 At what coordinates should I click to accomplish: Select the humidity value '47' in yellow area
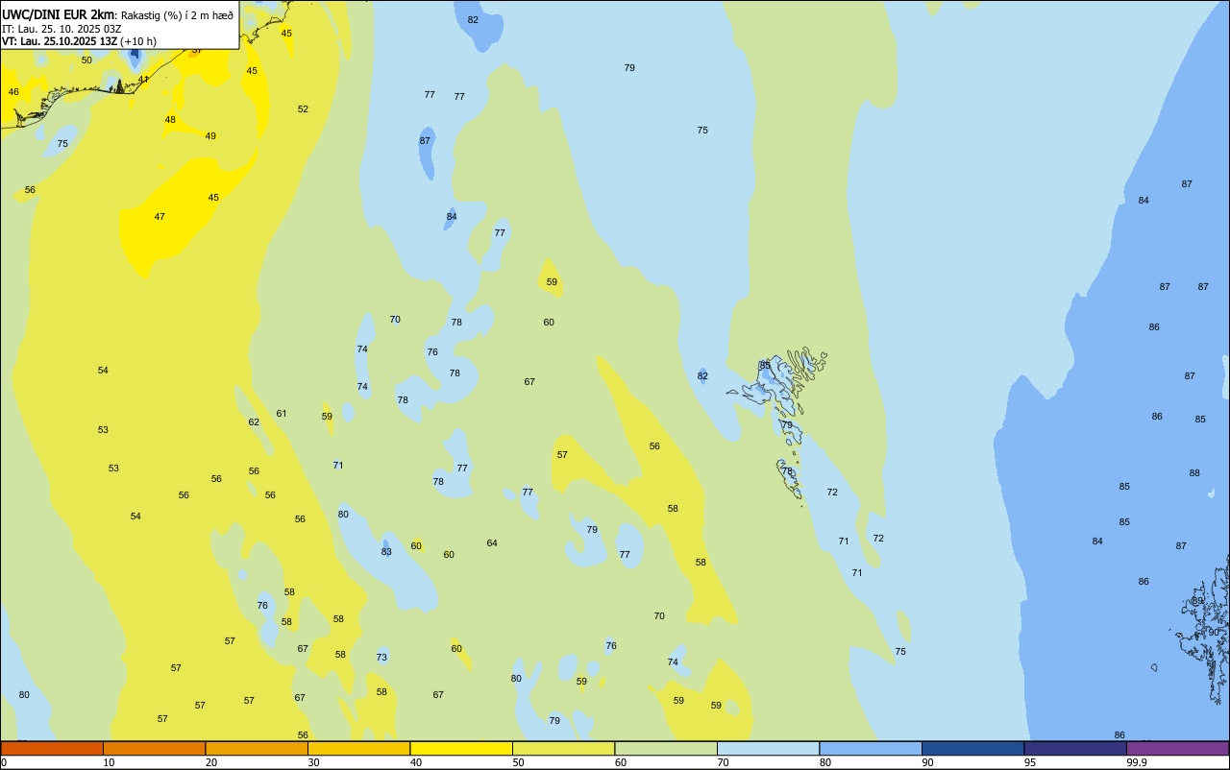pyautogui.click(x=160, y=217)
